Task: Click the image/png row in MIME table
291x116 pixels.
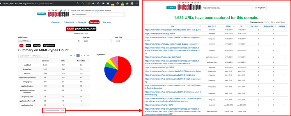Action: (x=54, y=69)
